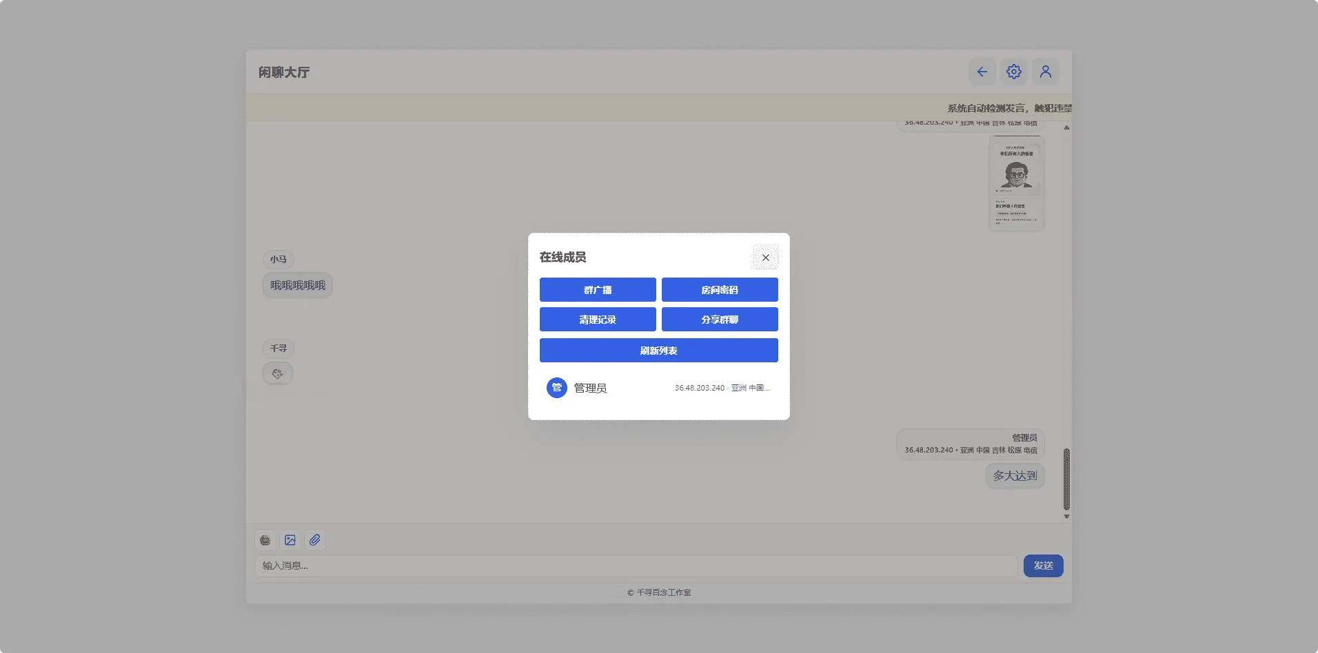Image resolution: width=1318 pixels, height=653 pixels.
Task: Refresh the member list via 刷新列表
Action: 659,351
